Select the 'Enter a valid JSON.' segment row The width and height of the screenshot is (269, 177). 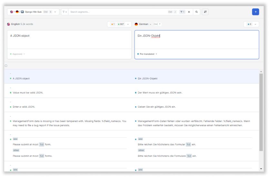132,105
